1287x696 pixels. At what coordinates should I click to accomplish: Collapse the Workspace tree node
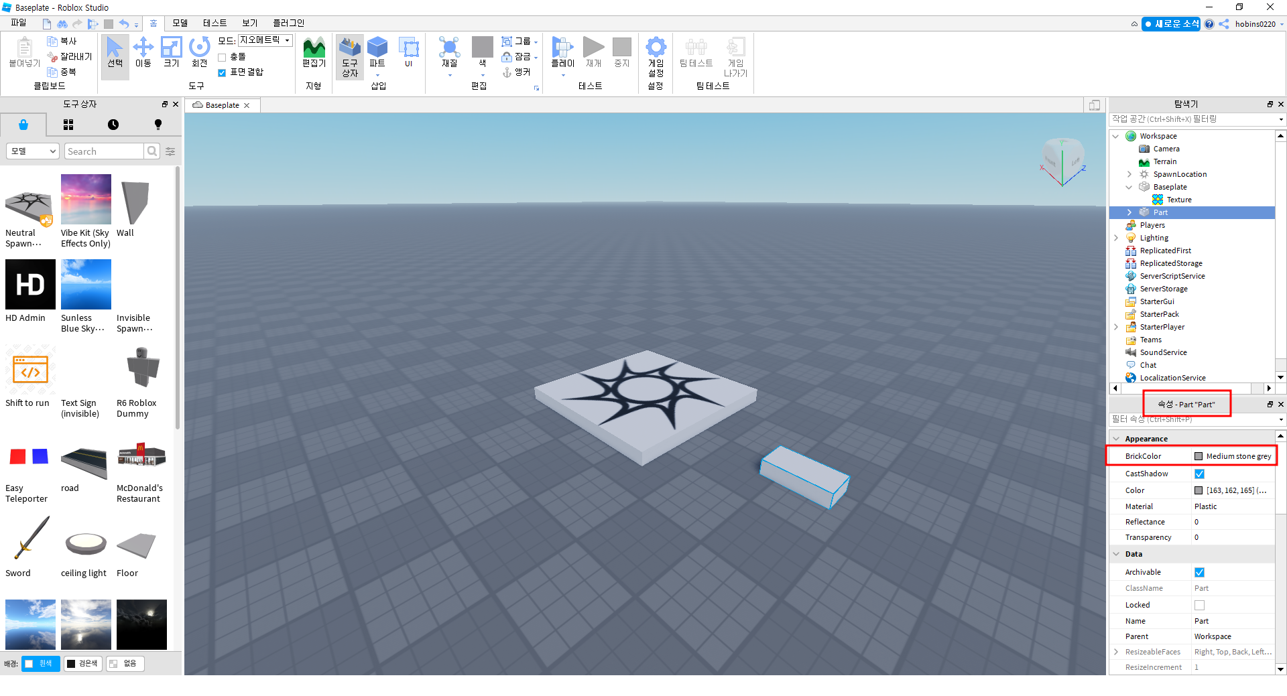point(1115,136)
